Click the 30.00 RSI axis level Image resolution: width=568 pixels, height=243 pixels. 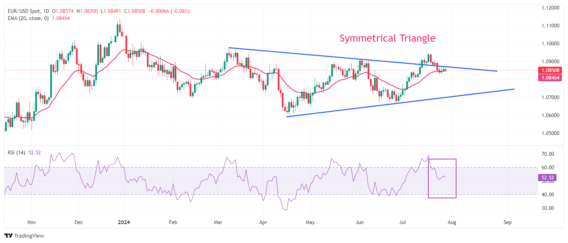(548, 208)
